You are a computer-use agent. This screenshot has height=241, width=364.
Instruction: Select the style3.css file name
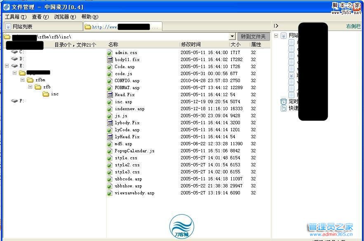click(127, 172)
